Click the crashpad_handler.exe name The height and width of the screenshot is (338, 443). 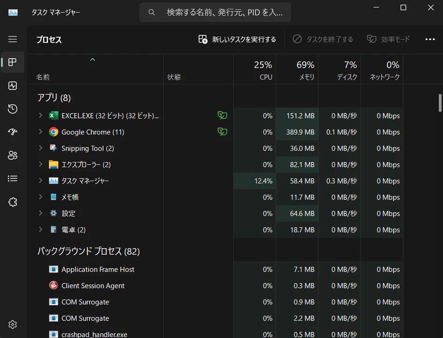(x=94, y=335)
